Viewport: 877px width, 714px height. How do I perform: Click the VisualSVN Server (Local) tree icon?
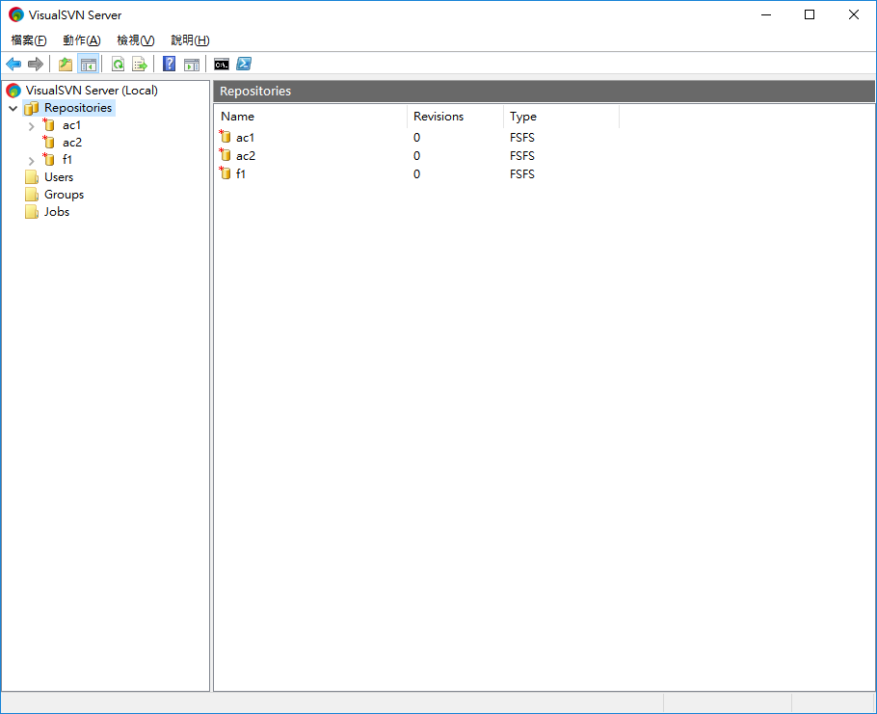point(13,91)
